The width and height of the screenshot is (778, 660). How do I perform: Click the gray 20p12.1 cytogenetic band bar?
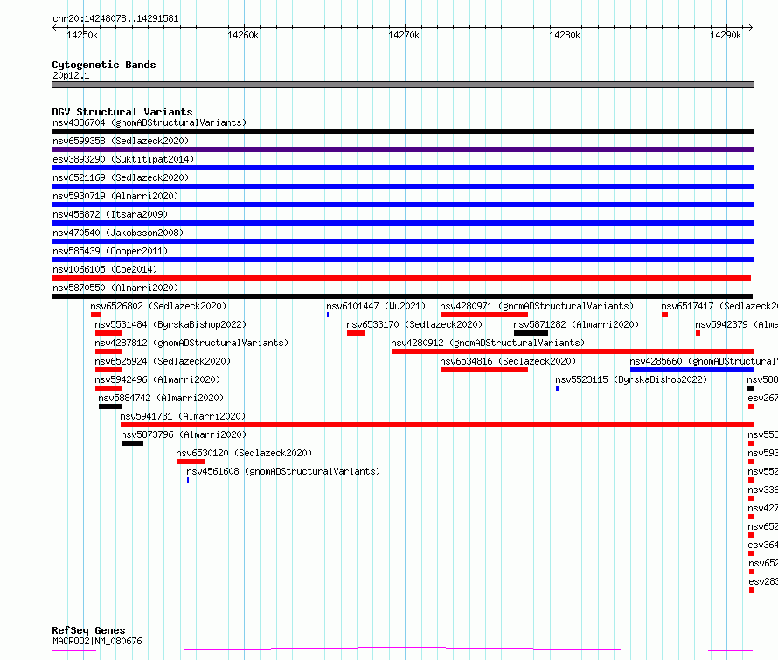402,85
